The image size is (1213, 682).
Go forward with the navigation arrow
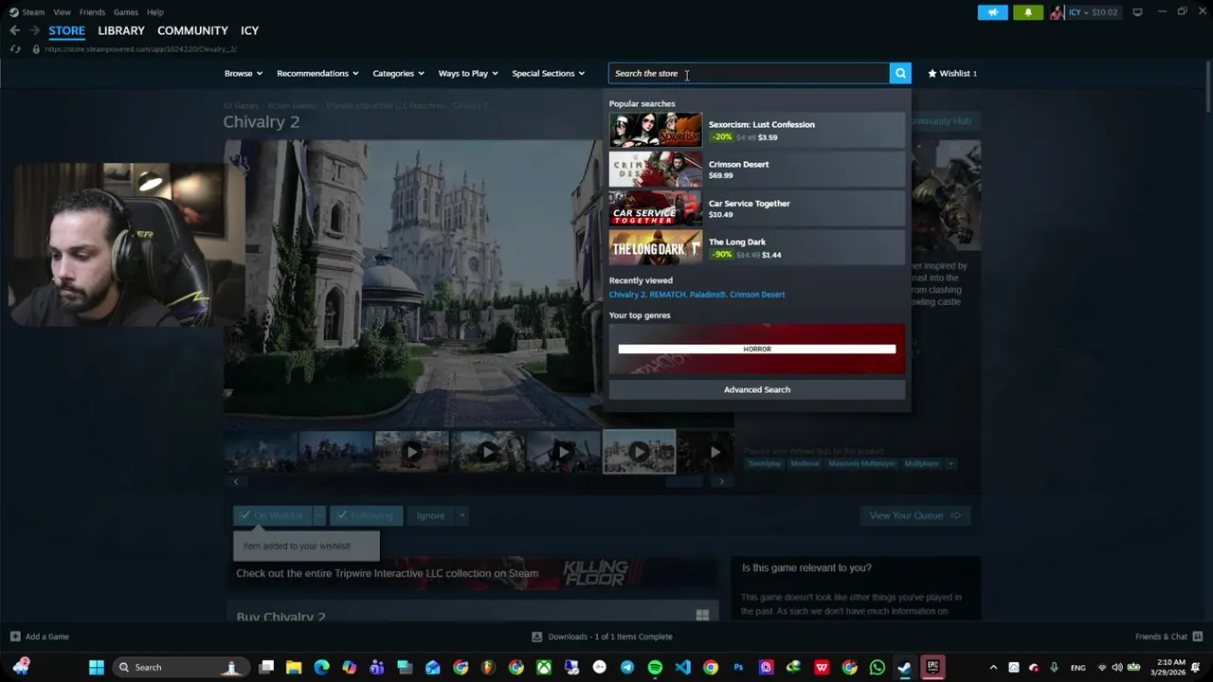click(35, 30)
